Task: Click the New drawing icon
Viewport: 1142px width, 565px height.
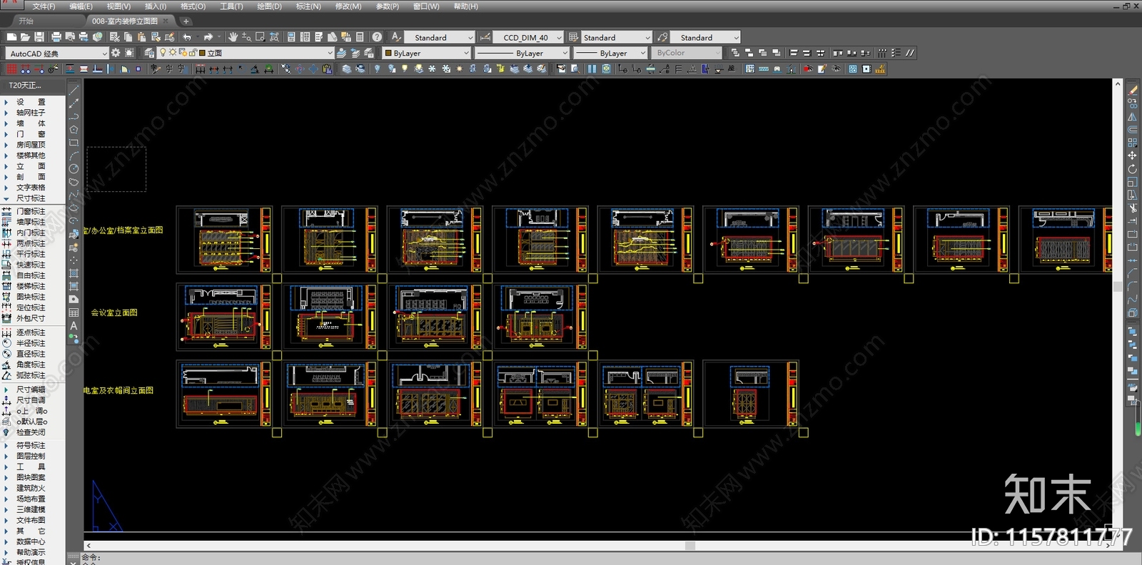Action: pyautogui.click(x=11, y=37)
